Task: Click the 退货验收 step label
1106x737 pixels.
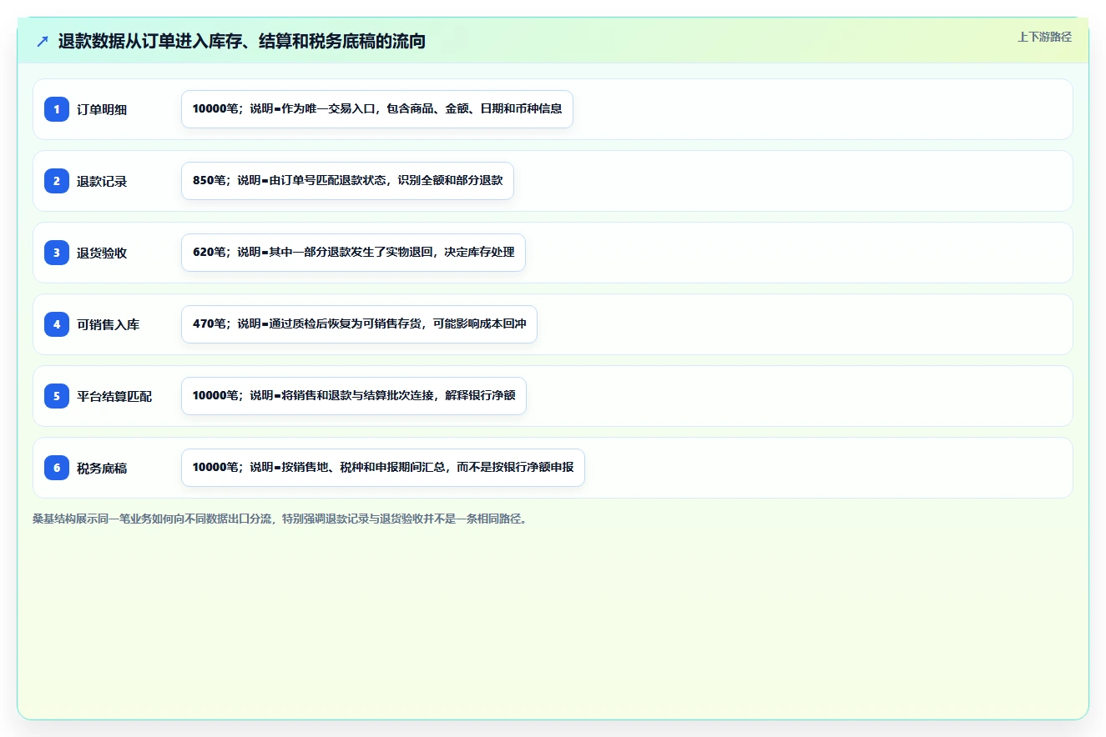Action: [x=102, y=253]
